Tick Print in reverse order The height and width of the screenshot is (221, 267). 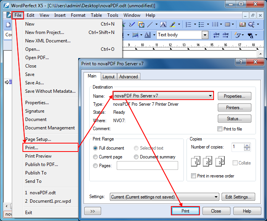(193, 176)
